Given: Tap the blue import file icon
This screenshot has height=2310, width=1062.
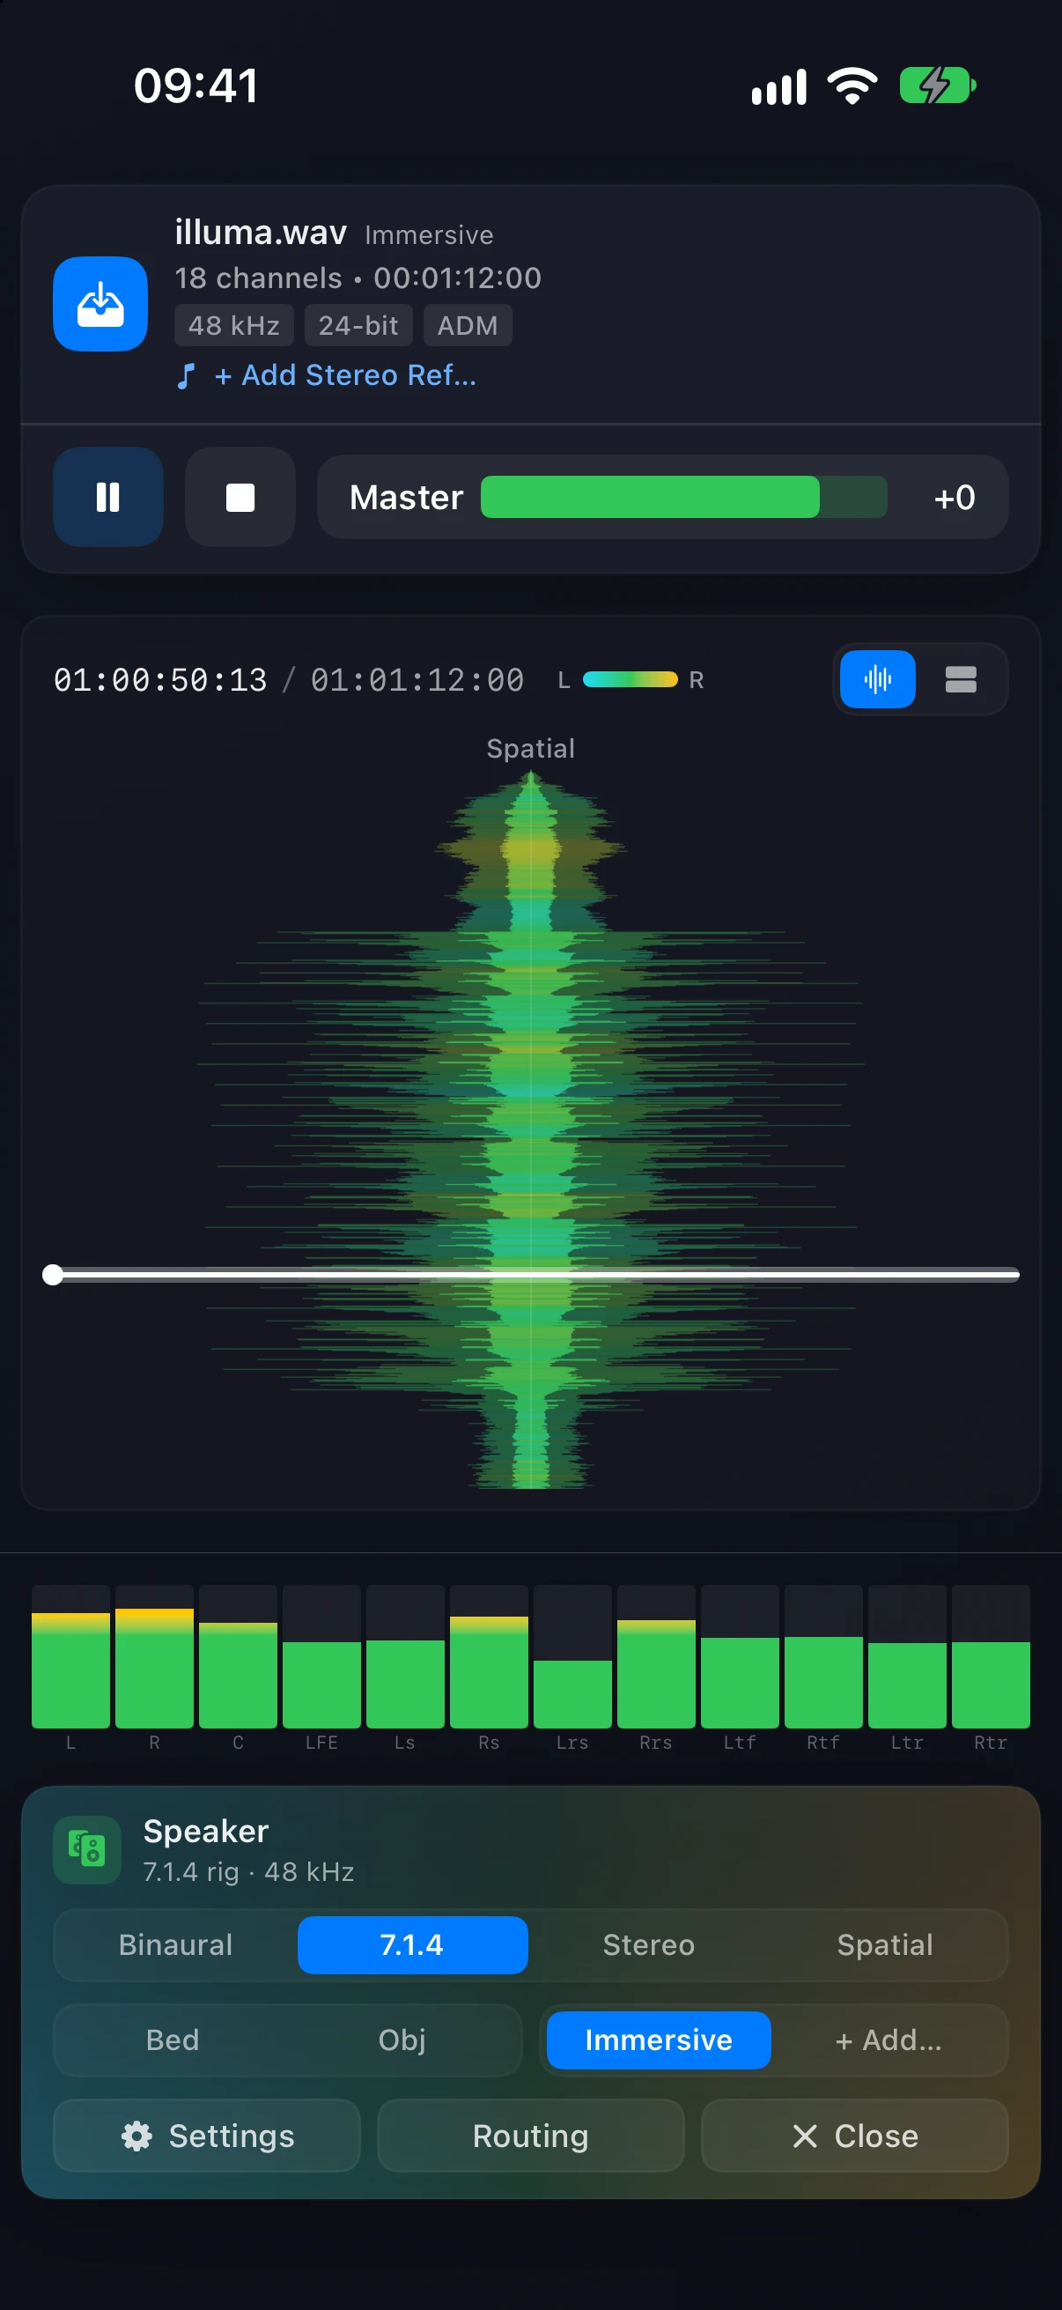Looking at the screenshot, I should 100,304.
